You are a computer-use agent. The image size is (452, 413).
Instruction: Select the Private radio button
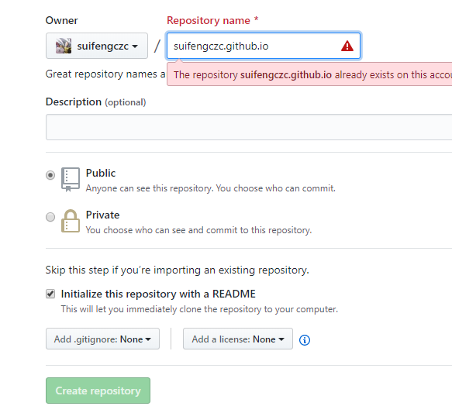50,217
